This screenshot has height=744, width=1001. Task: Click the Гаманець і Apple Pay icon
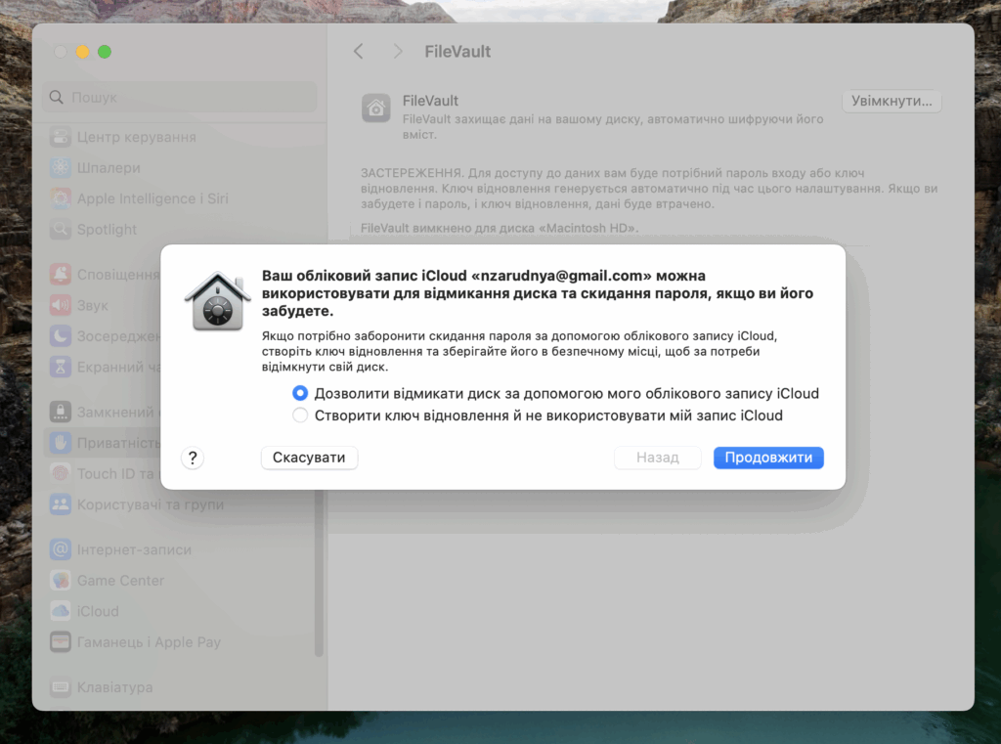[x=61, y=642]
